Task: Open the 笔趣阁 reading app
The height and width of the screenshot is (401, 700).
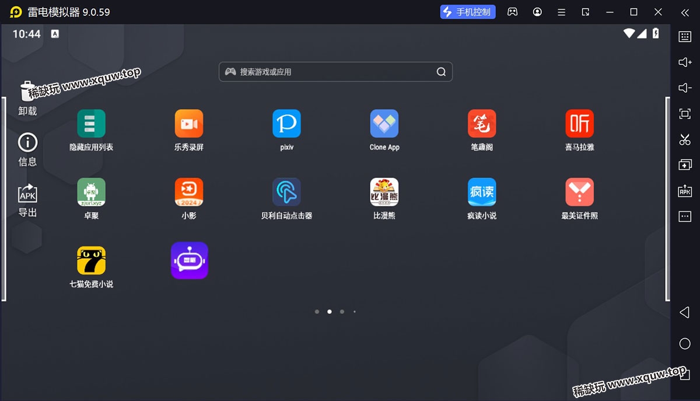Action: (x=482, y=124)
